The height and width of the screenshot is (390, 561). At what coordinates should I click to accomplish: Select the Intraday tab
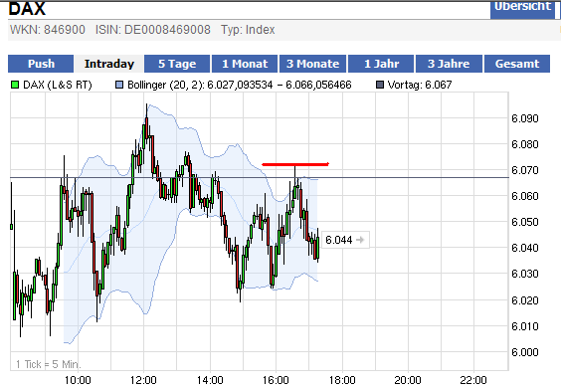tap(109, 64)
